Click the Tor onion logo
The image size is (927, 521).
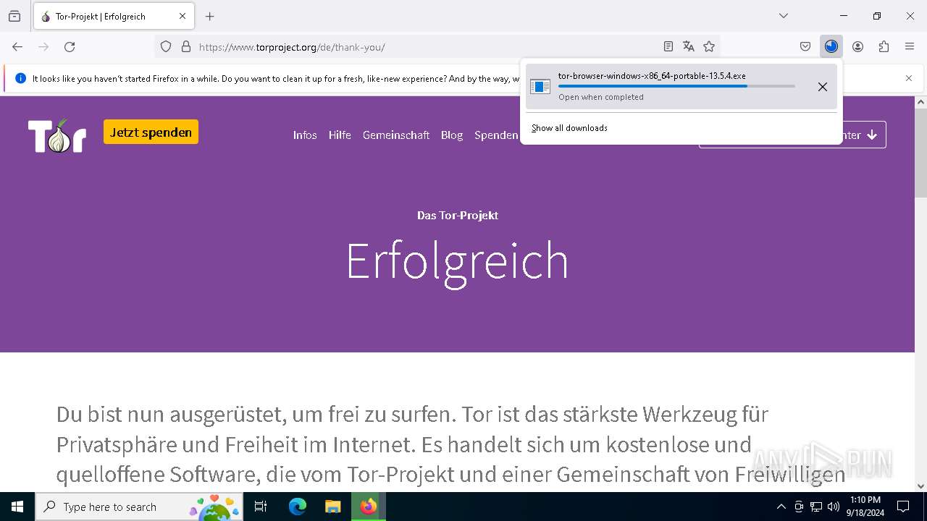[57, 135]
